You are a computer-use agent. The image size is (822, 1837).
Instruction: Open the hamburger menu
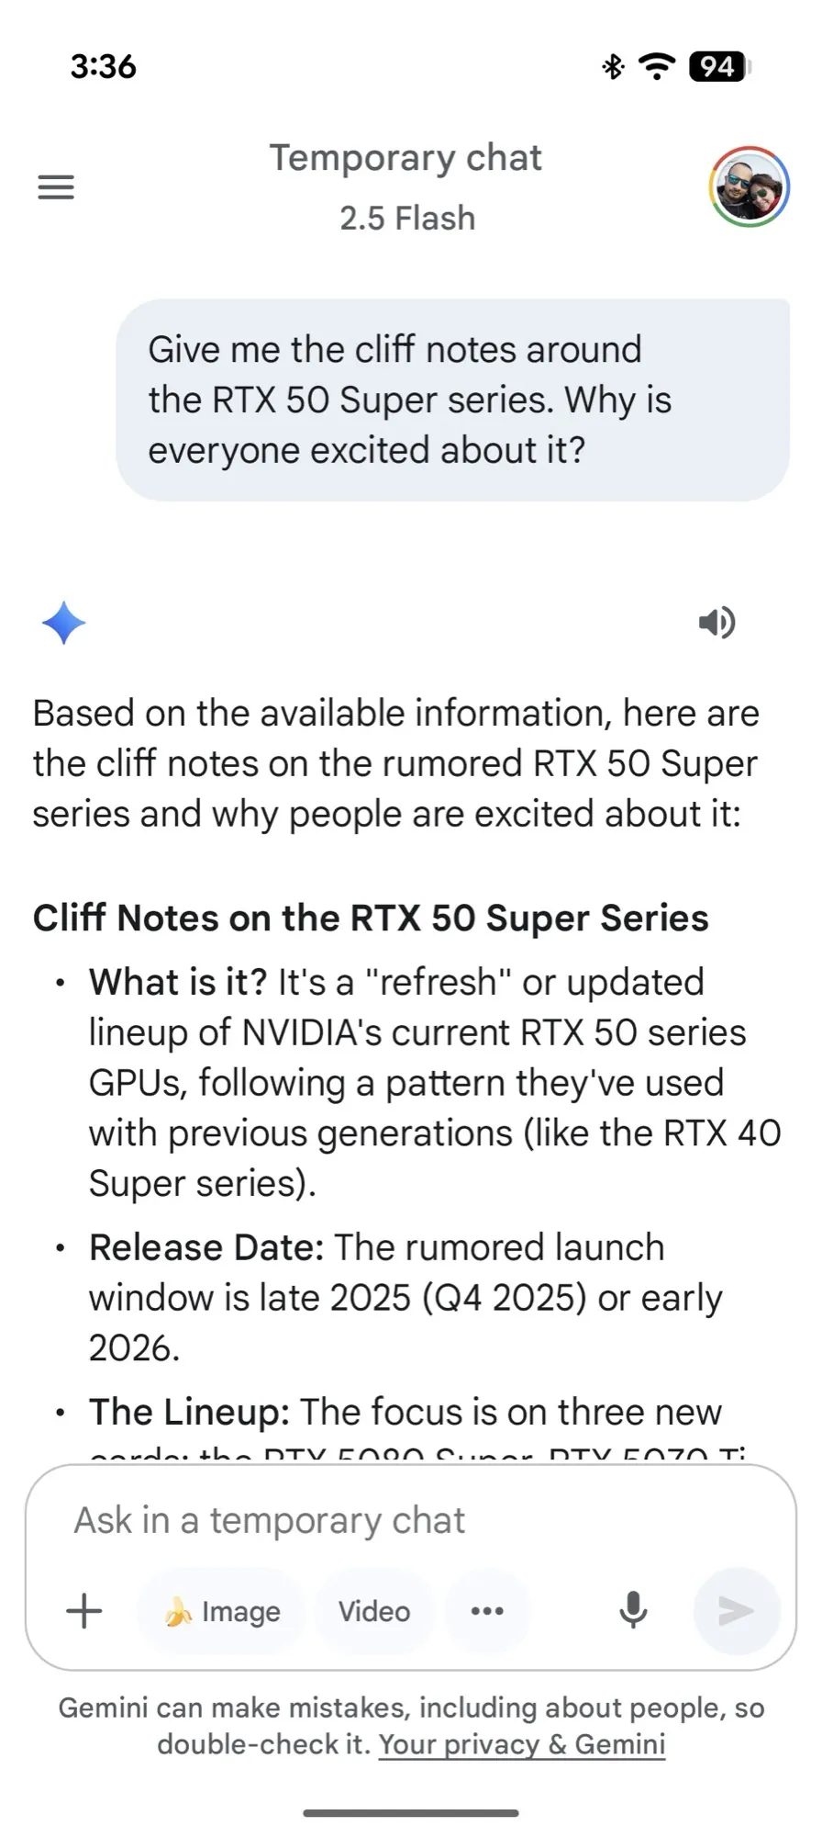click(56, 187)
